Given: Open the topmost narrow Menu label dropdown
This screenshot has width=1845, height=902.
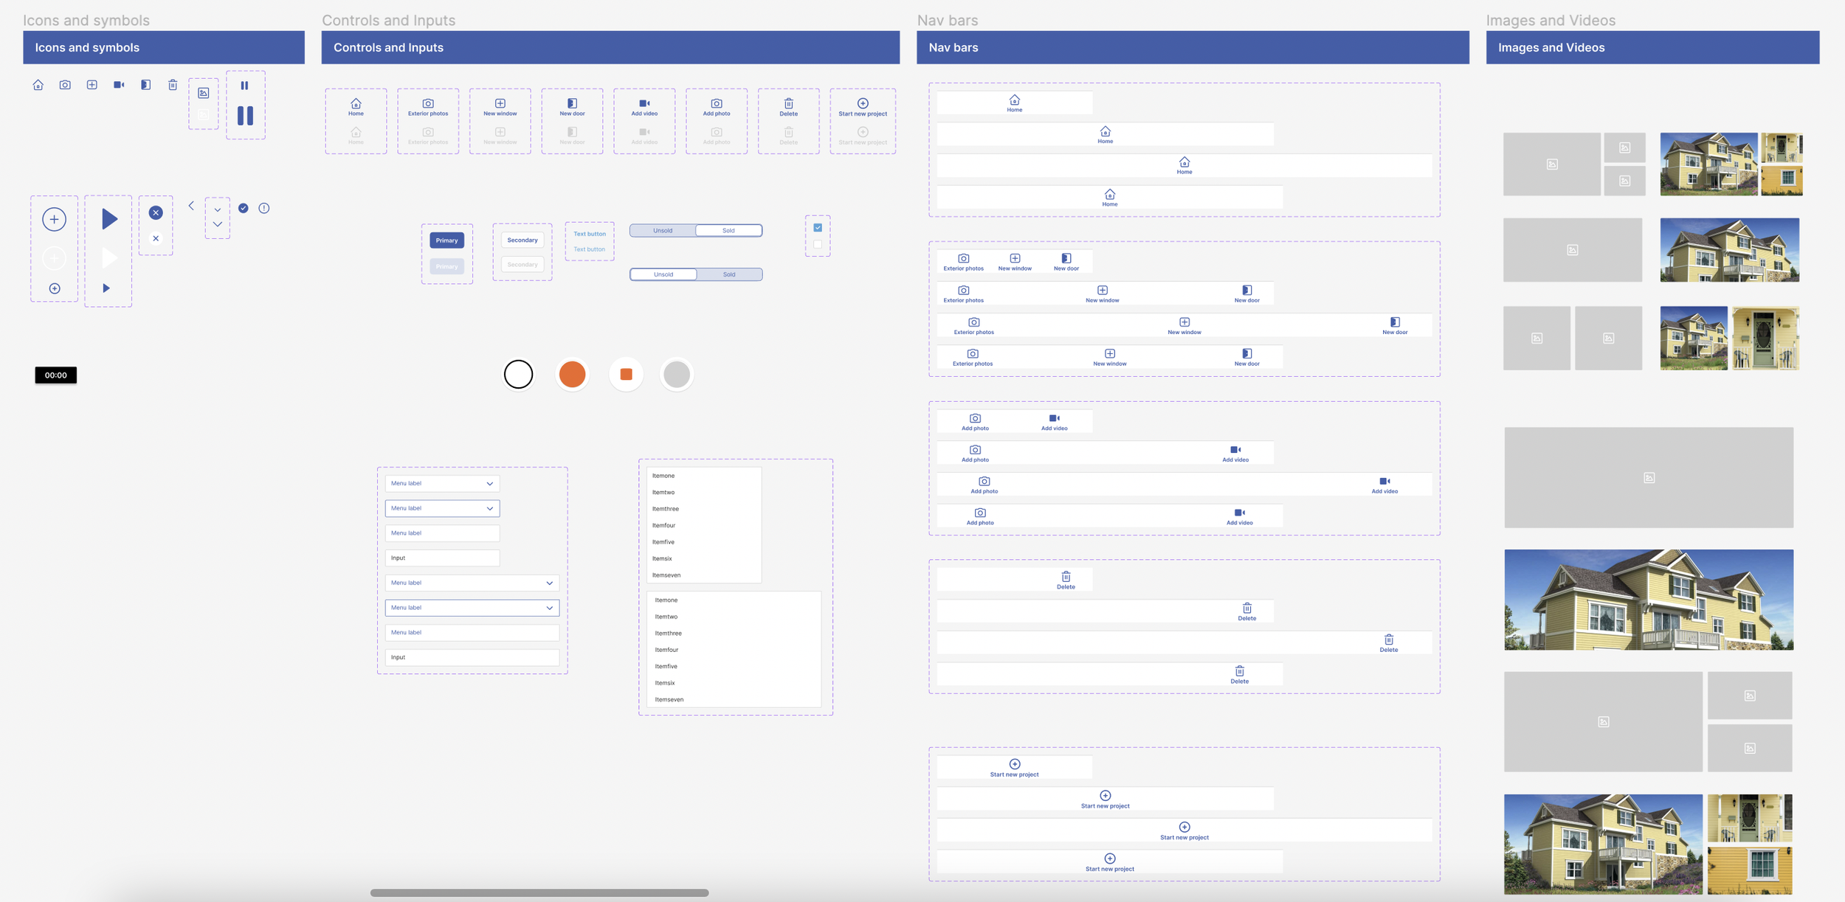Looking at the screenshot, I should pos(442,484).
